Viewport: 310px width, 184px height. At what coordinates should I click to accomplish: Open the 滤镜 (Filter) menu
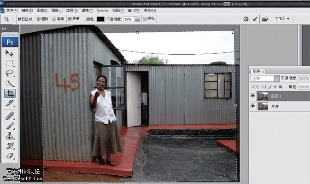87,10
